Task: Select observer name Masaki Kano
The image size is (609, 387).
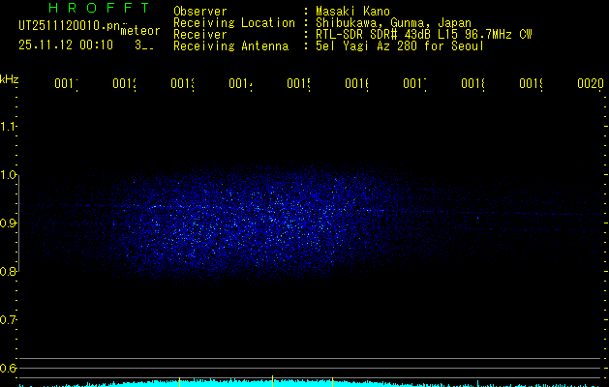Action: click(351, 12)
